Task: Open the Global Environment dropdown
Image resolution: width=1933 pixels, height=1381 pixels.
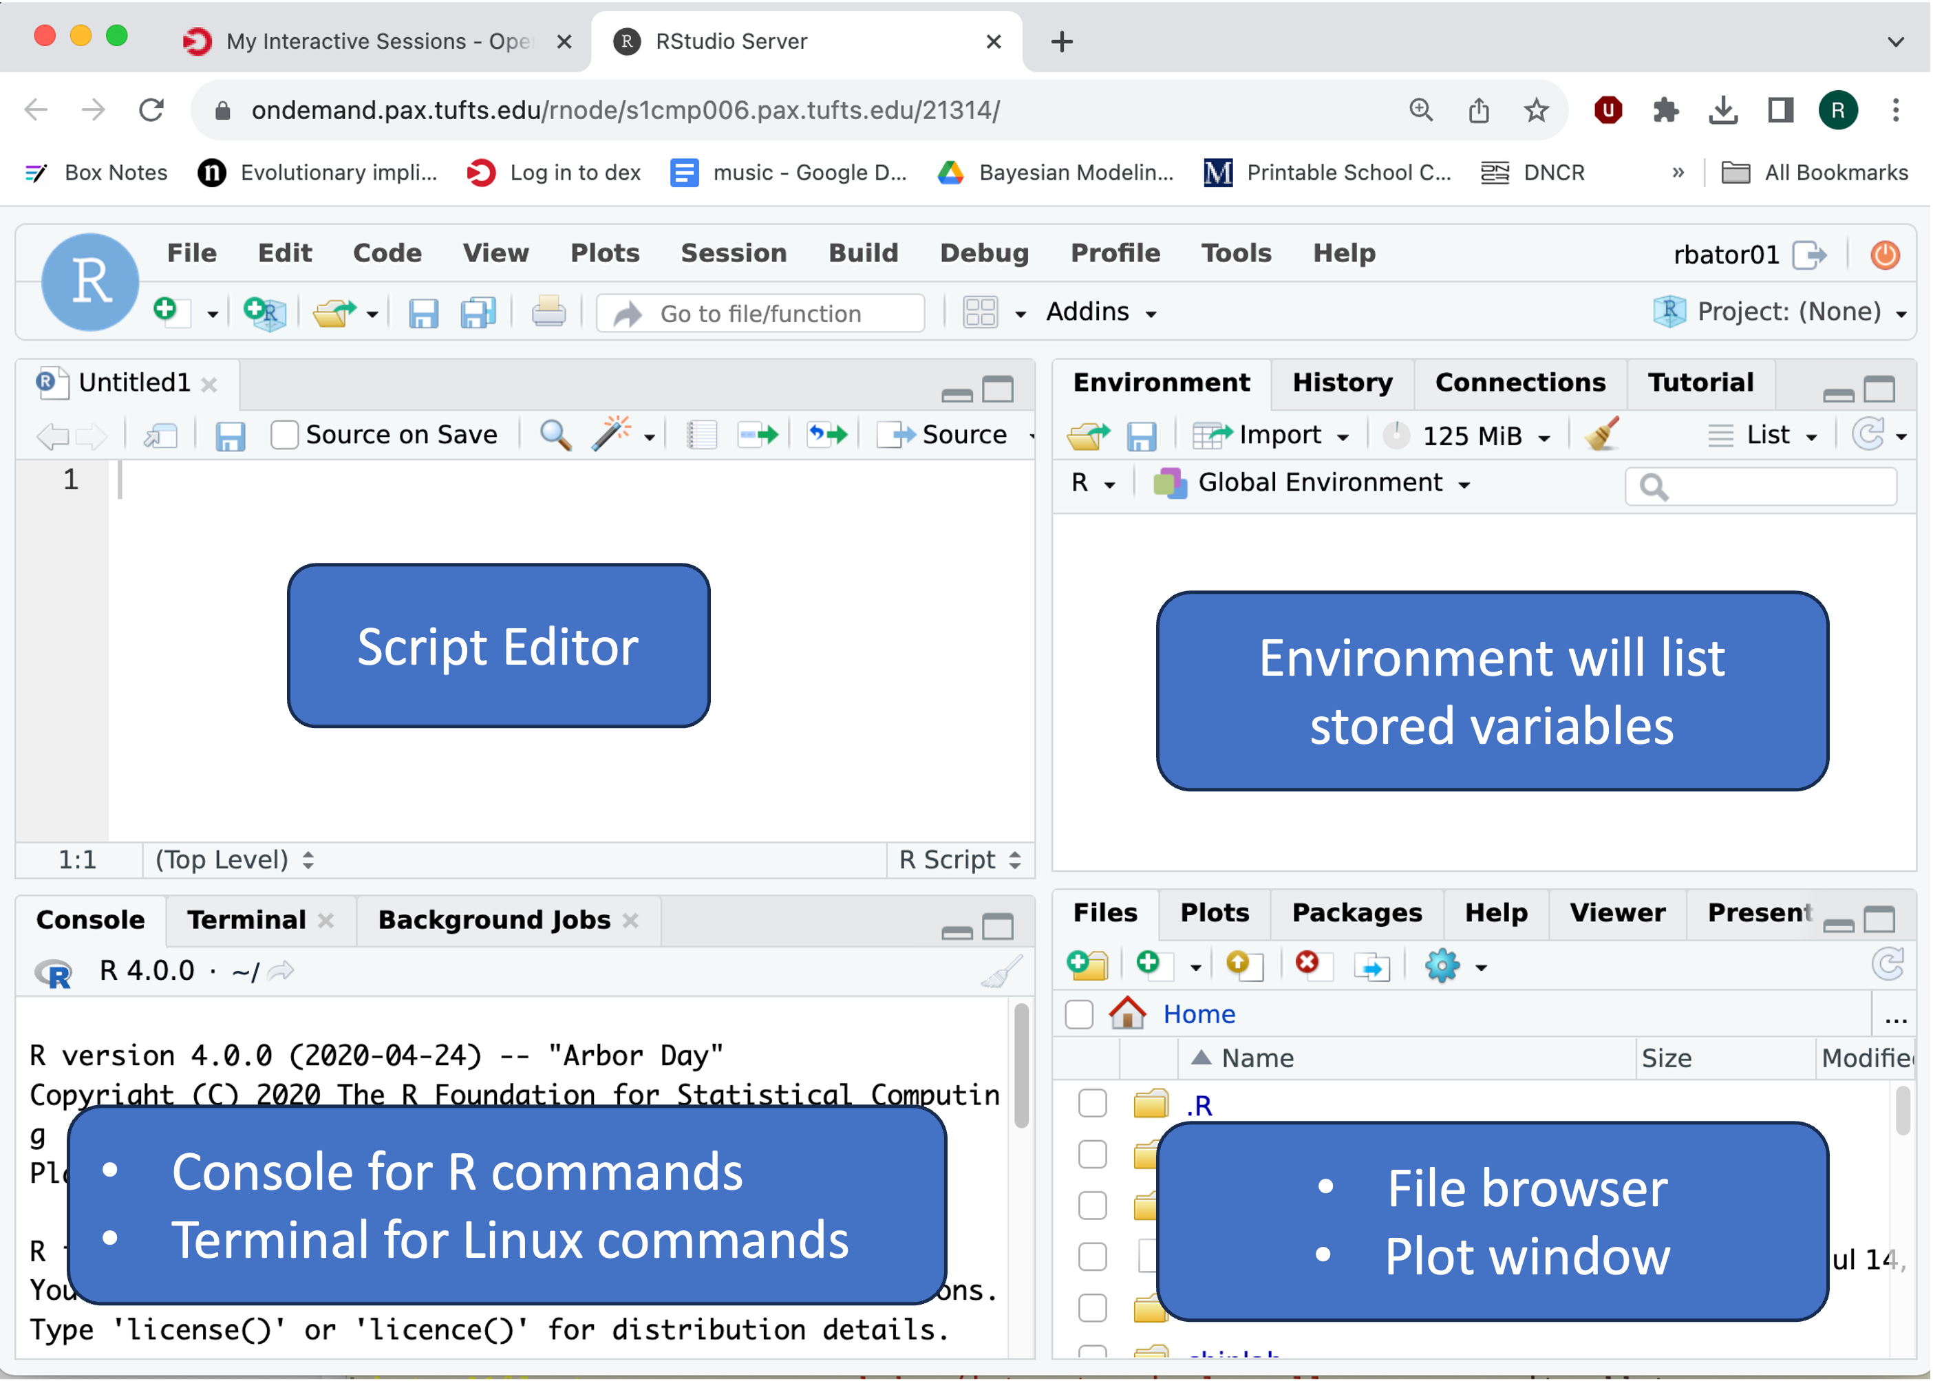Action: pyautogui.click(x=1320, y=483)
